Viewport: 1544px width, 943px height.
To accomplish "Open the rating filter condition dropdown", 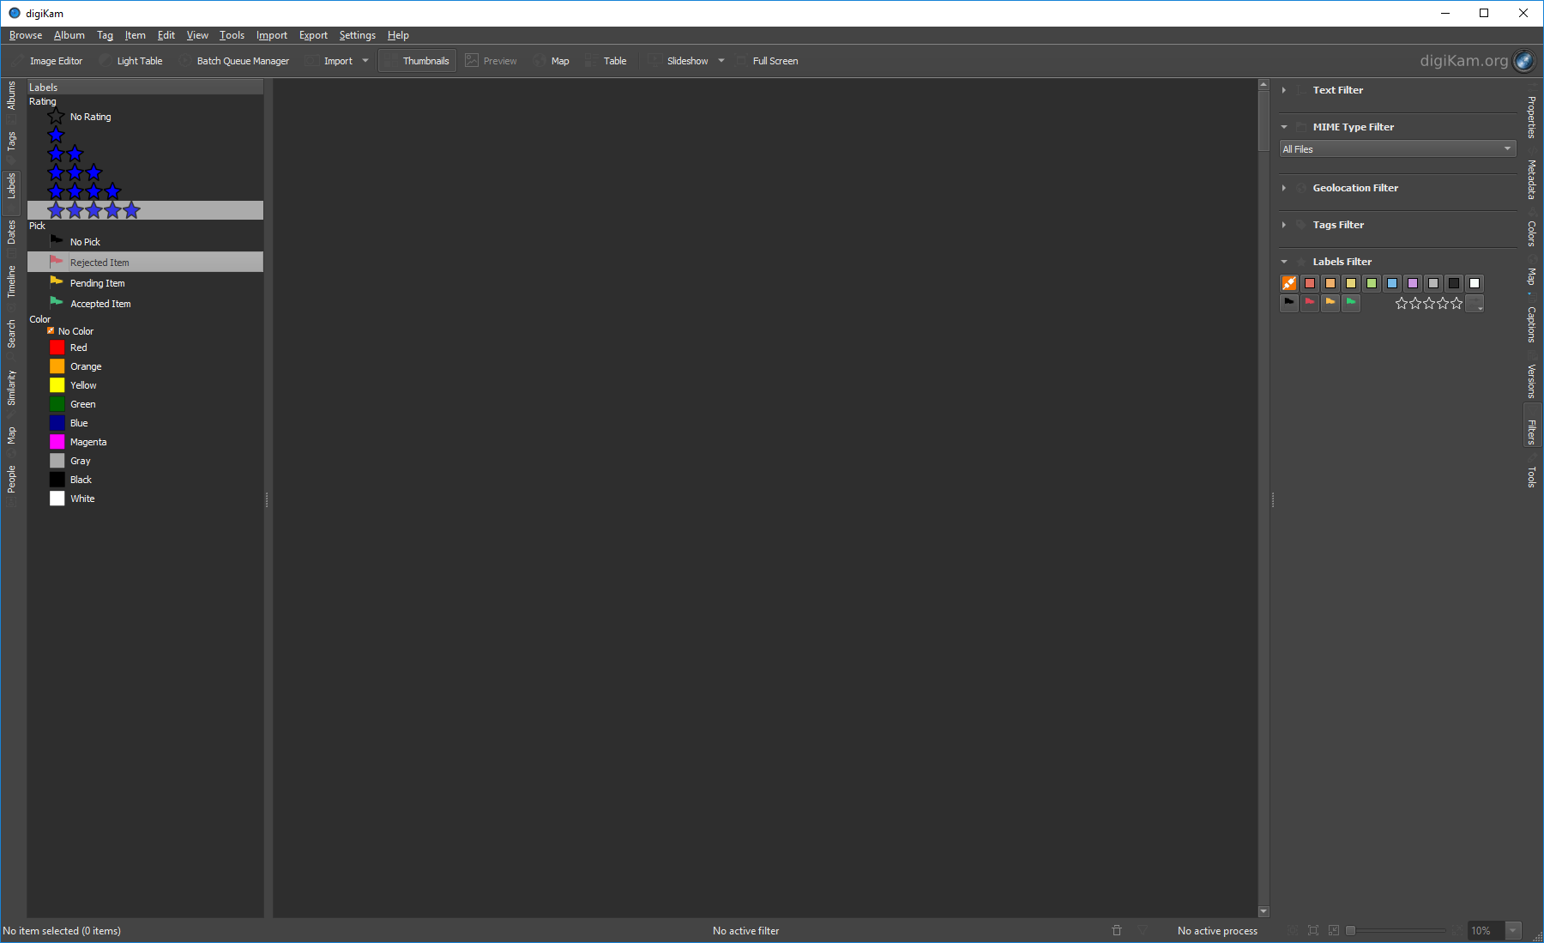I will (1475, 304).
